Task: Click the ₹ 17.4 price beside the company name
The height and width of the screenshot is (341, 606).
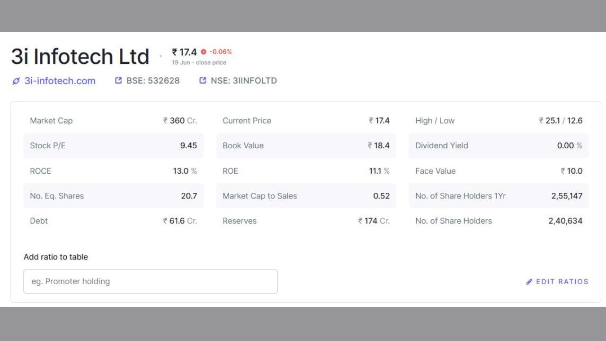Action: [184, 52]
